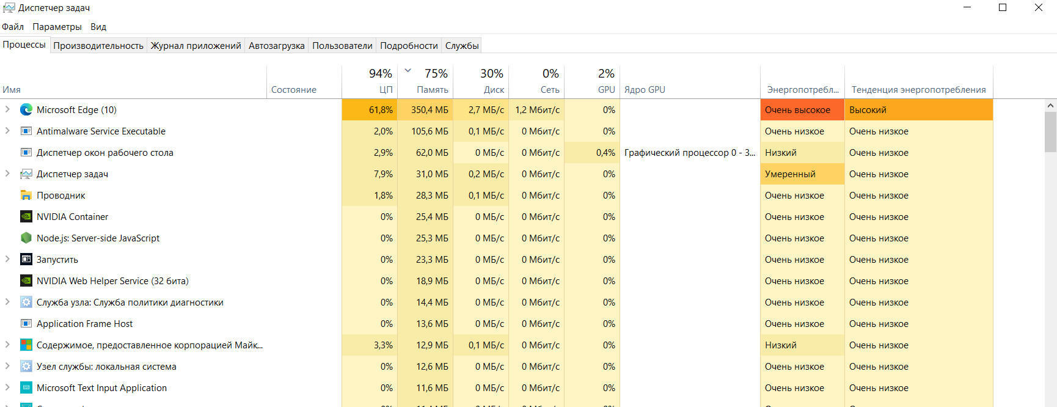The height and width of the screenshot is (407, 1057).
Task: Click the sort arrow above Память column
Action: click(x=408, y=71)
